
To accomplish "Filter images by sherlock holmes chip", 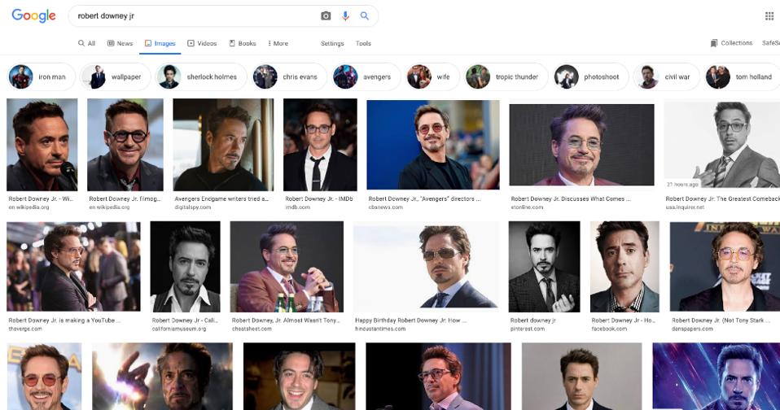I will point(201,77).
